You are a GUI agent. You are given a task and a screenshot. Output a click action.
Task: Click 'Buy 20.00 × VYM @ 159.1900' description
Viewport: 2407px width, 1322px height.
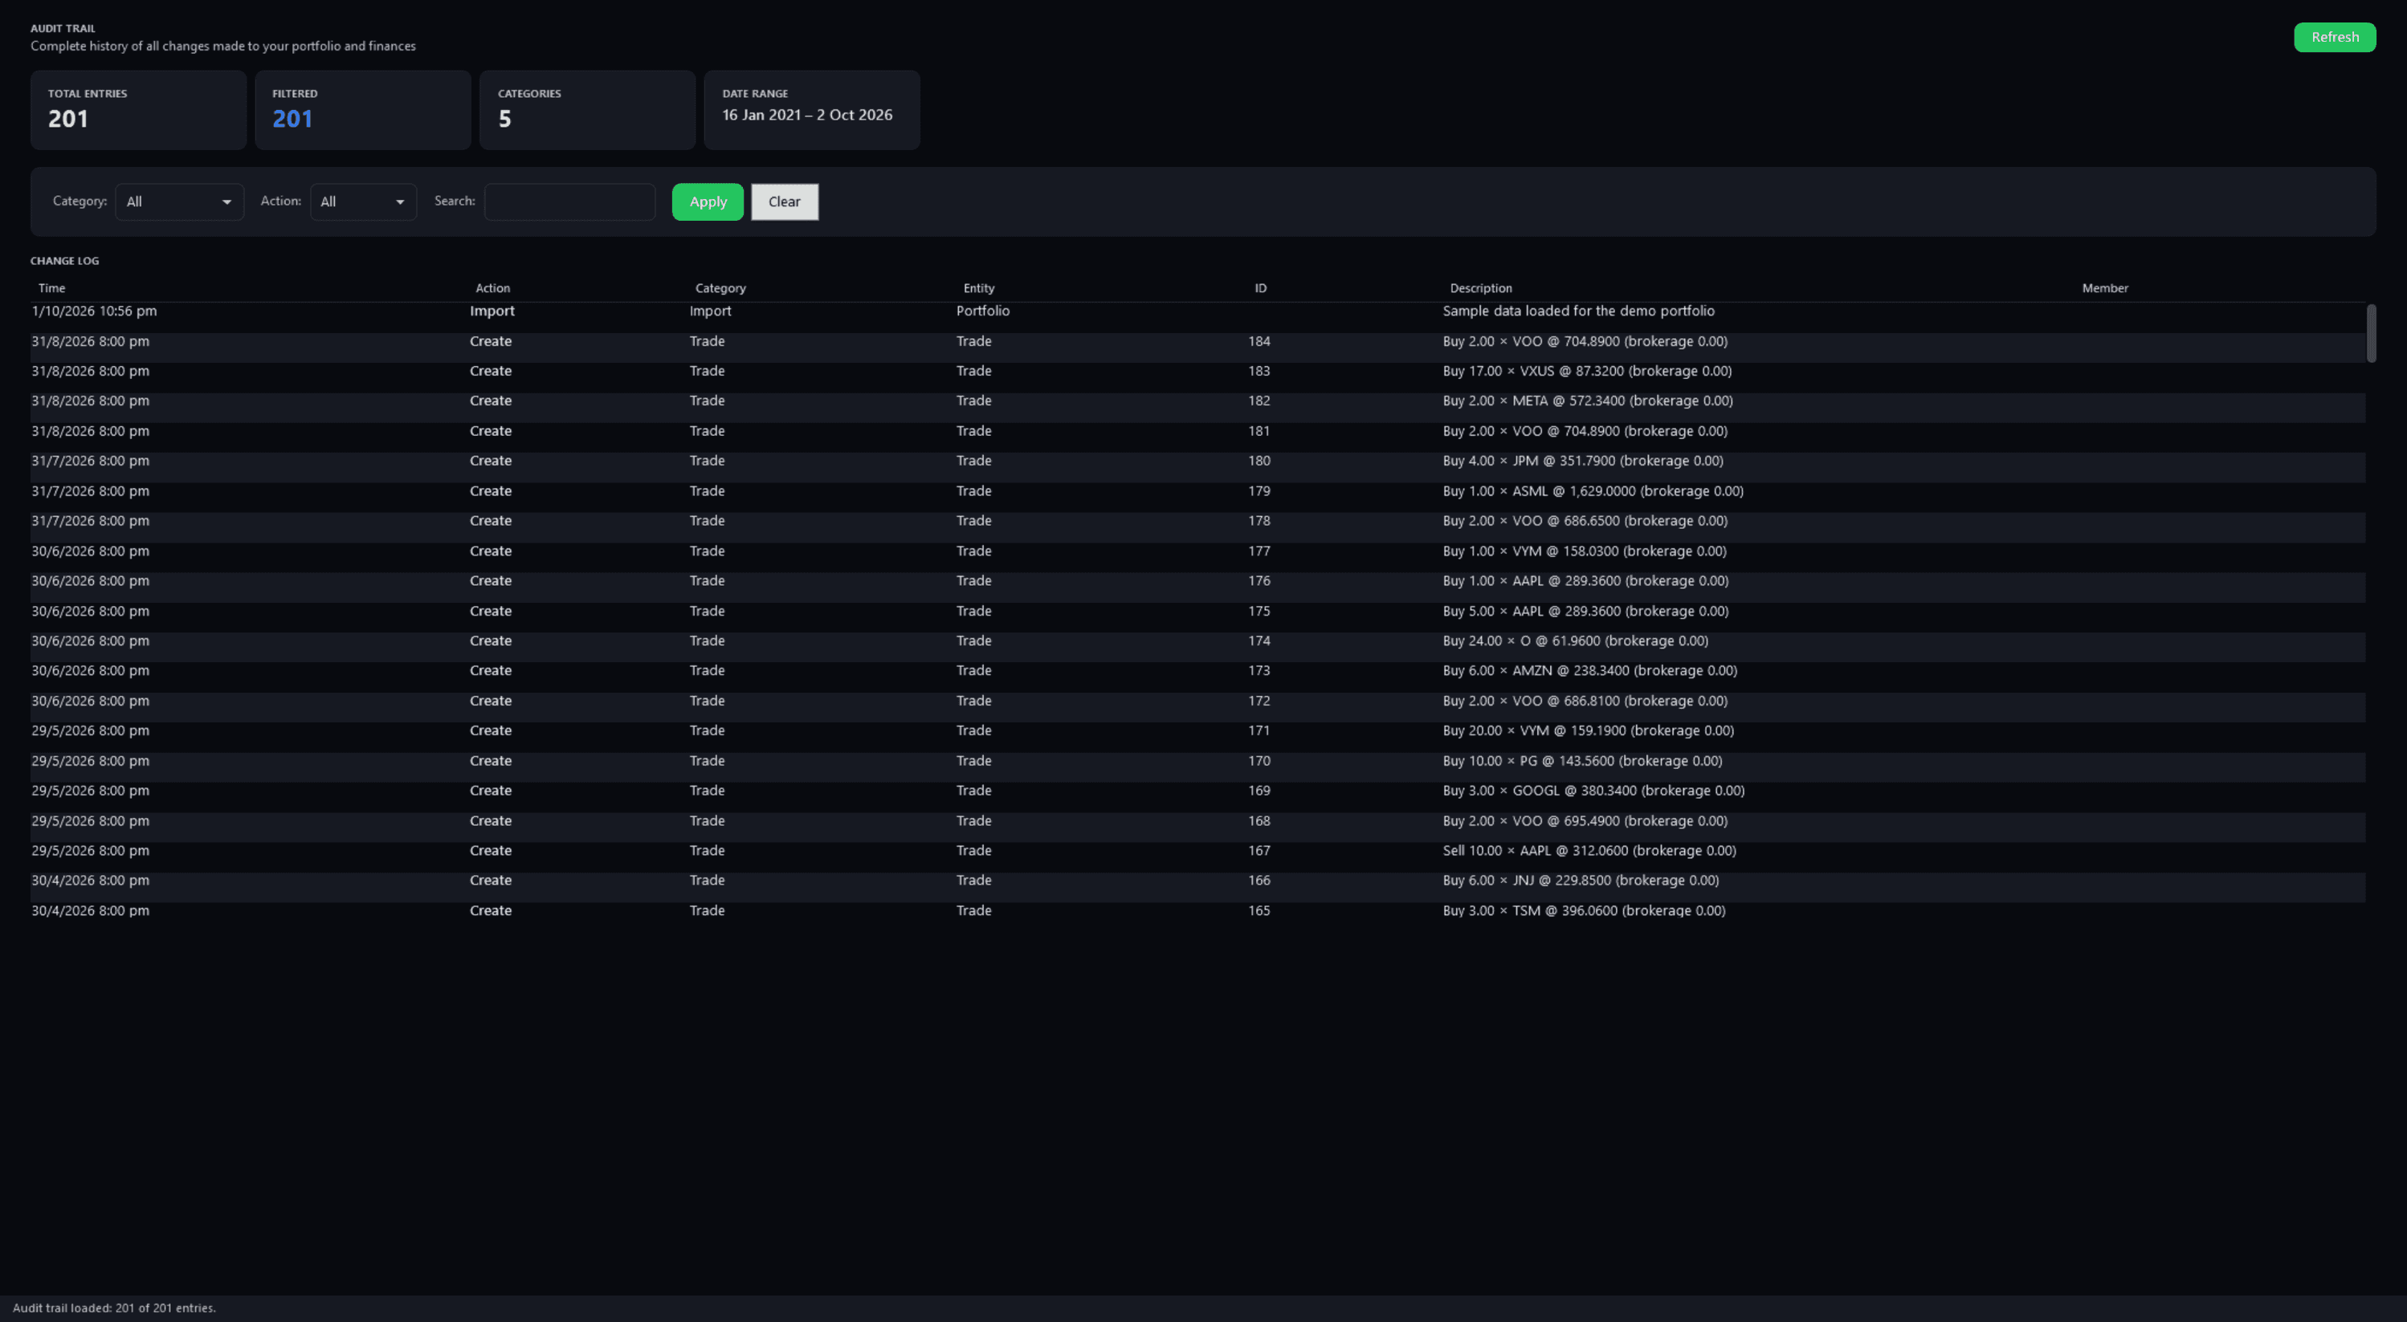point(1588,731)
